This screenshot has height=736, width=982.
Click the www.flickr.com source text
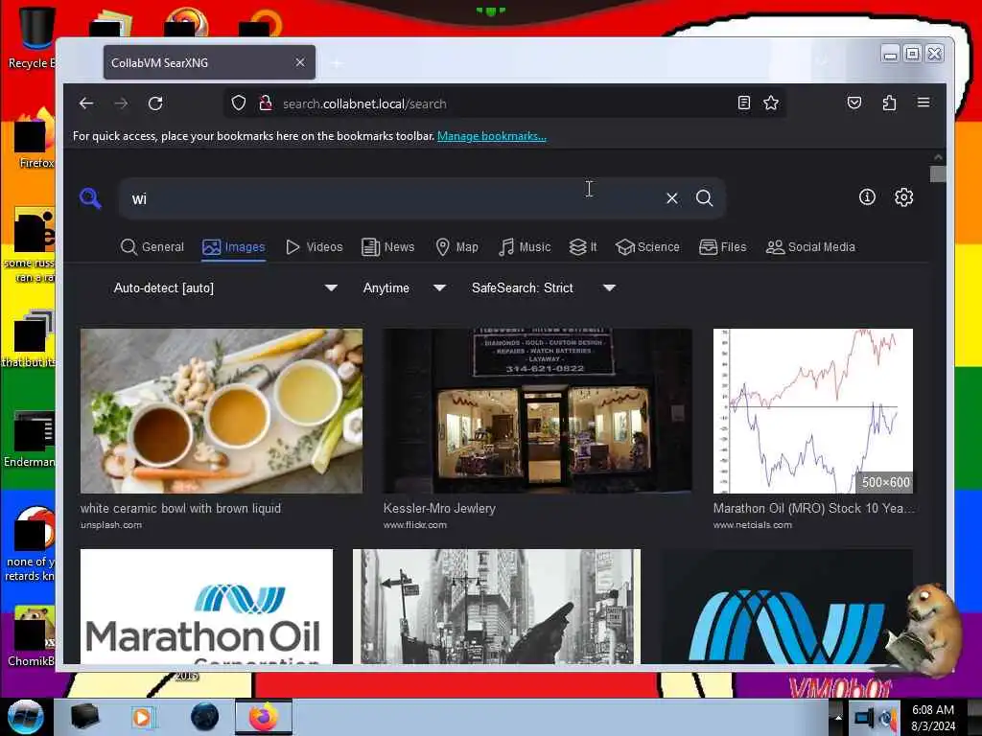[415, 525]
